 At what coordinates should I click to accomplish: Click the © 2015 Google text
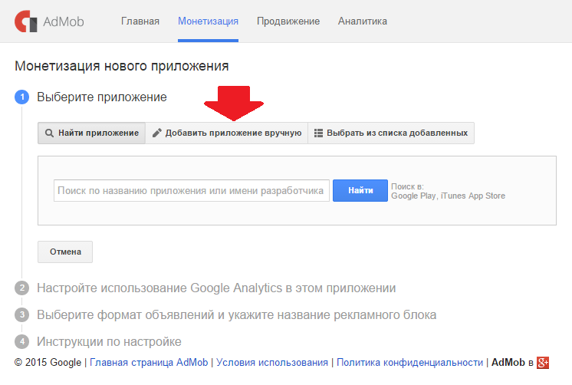point(48,362)
